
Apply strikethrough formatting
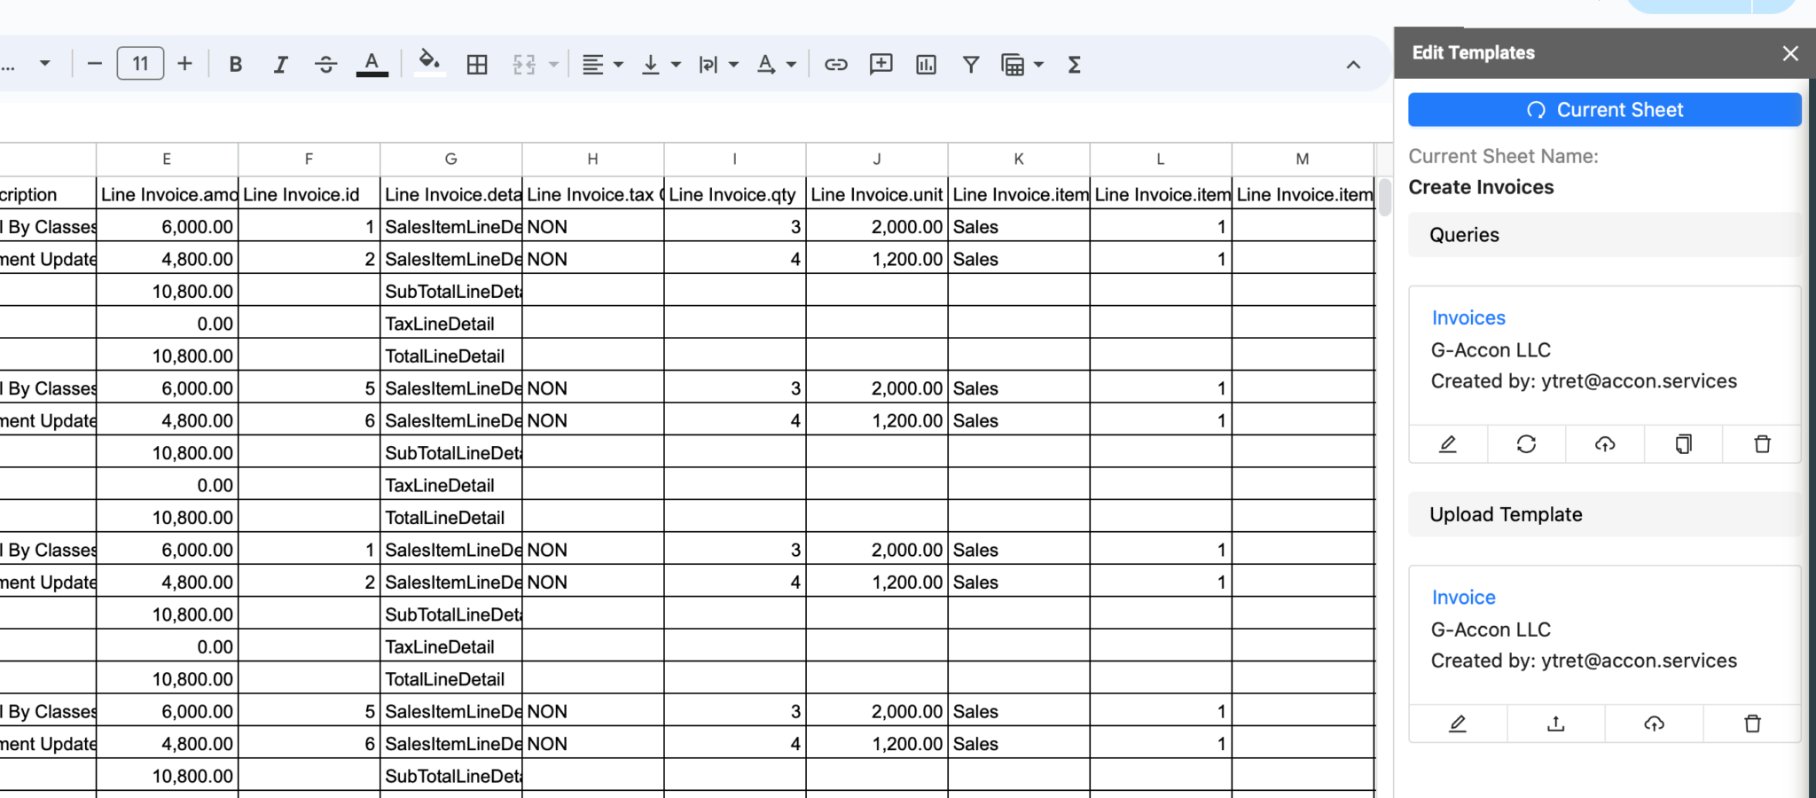point(325,64)
